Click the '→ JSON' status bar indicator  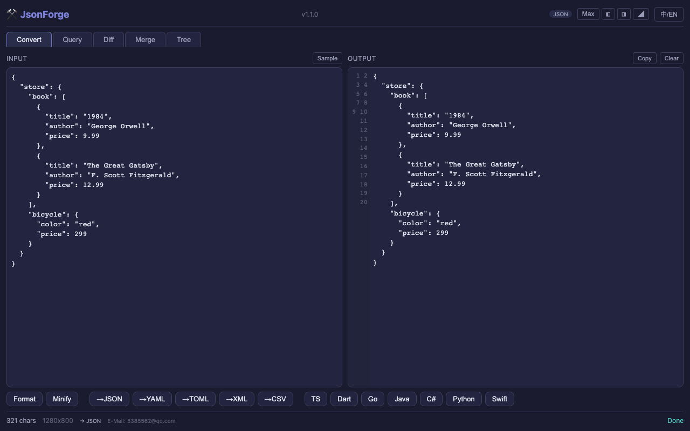[90, 421]
